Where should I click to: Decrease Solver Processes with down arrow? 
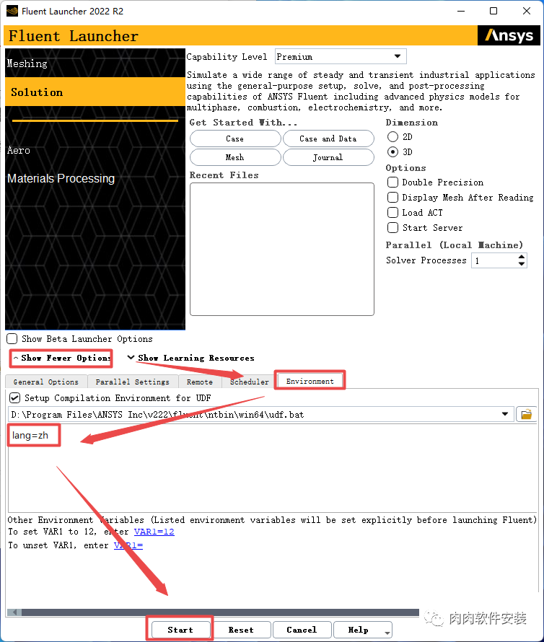tap(521, 264)
